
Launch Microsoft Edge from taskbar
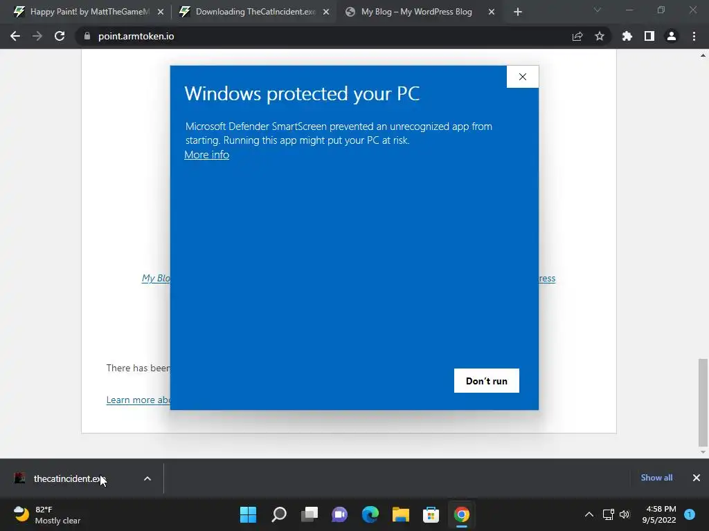(370, 514)
